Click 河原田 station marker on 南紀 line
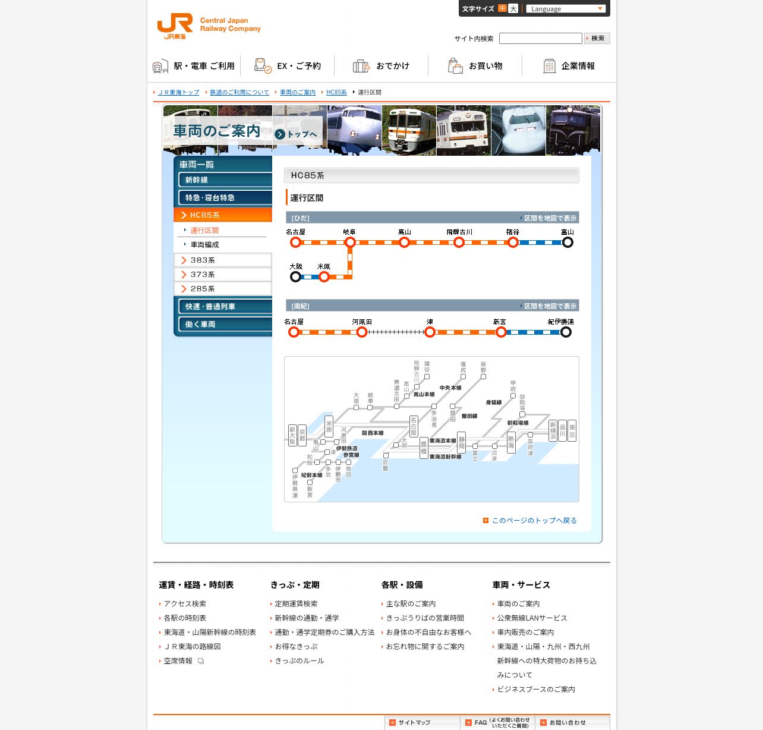The height and width of the screenshot is (730, 763). (362, 332)
